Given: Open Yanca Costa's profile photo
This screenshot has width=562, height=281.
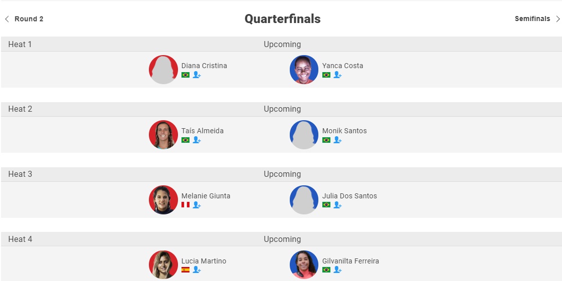Looking at the screenshot, I should click(x=304, y=70).
